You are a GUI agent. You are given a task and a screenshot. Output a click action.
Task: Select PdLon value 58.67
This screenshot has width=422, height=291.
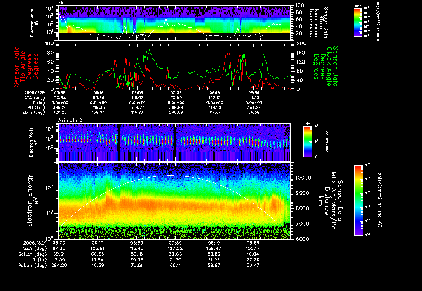214,266
